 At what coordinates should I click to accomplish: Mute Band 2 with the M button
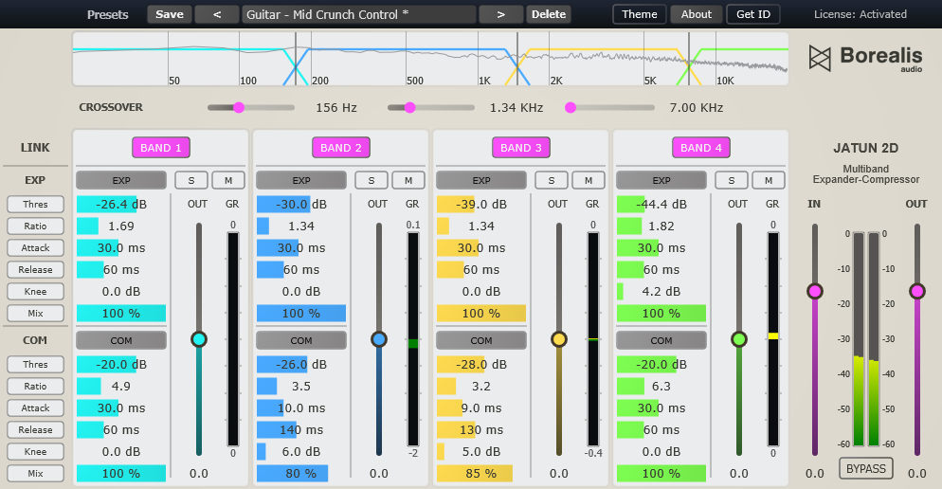(408, 180)
